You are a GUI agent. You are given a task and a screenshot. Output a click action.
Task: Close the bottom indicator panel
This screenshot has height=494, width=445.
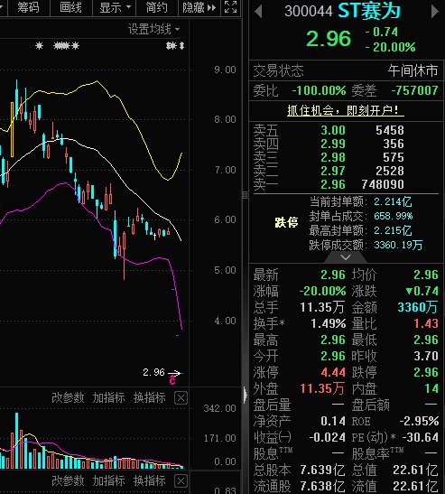point(181,481)
